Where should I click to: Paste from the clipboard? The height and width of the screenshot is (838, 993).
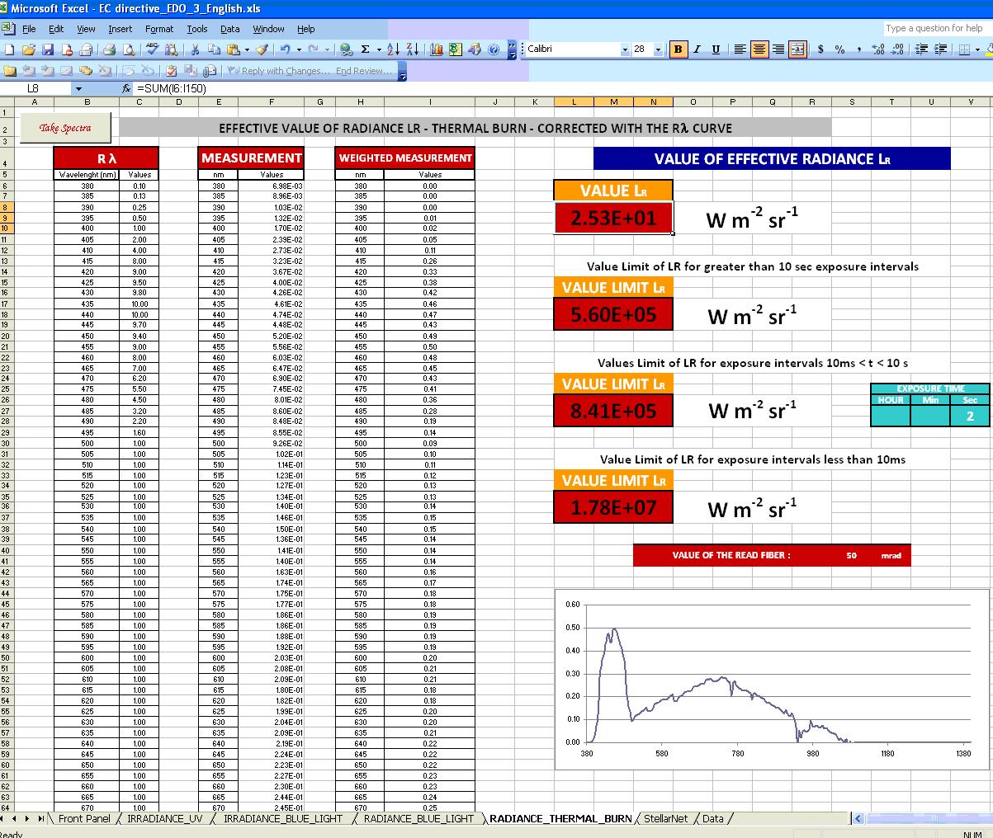tap(233, 52)
